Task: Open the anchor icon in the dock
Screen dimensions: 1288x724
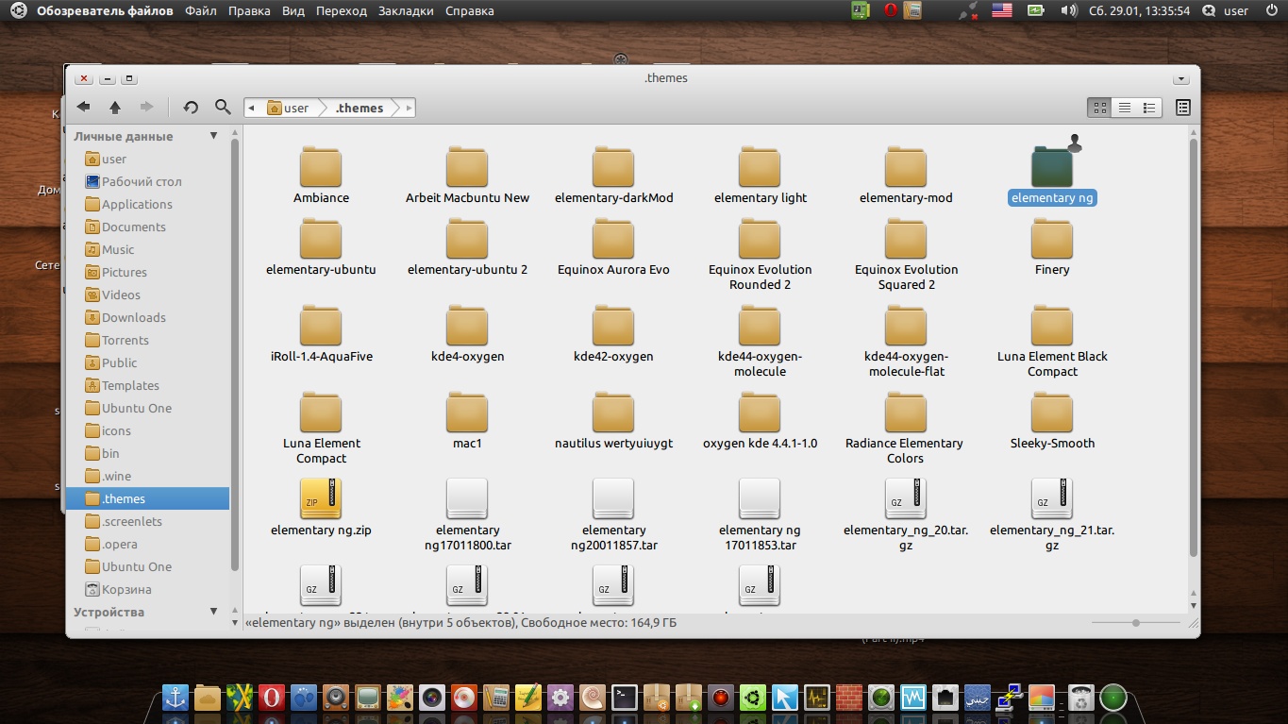Action: coord(176,699)
